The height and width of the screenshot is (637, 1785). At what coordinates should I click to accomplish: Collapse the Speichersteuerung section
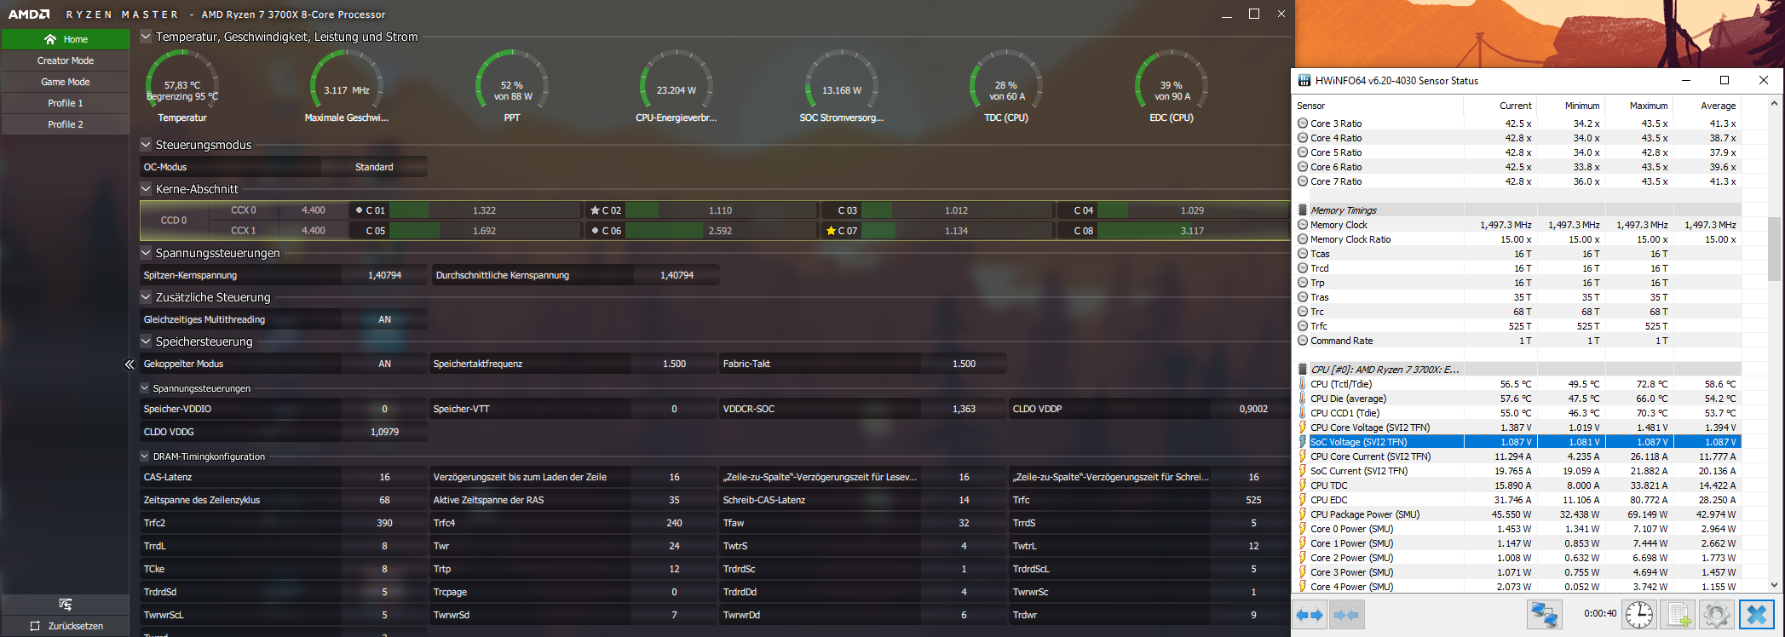pos(146,341)
